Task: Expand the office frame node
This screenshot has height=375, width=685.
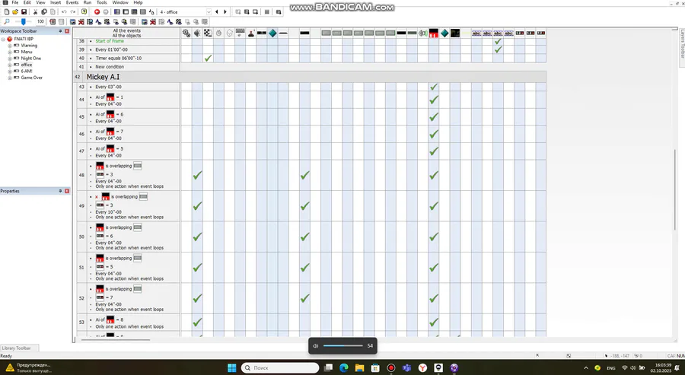Action: [x=10, y=65]
